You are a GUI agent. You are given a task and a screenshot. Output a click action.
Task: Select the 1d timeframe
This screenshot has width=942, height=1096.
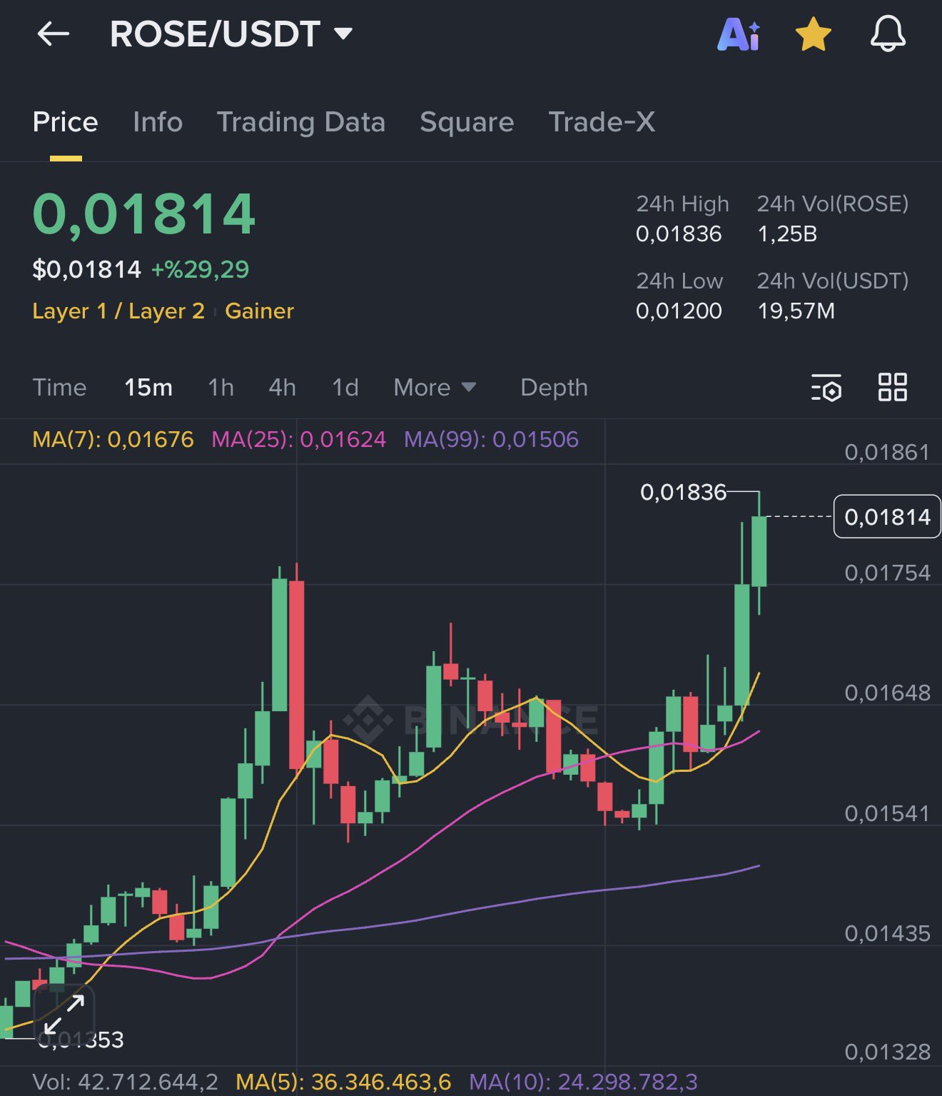[345, 388]
